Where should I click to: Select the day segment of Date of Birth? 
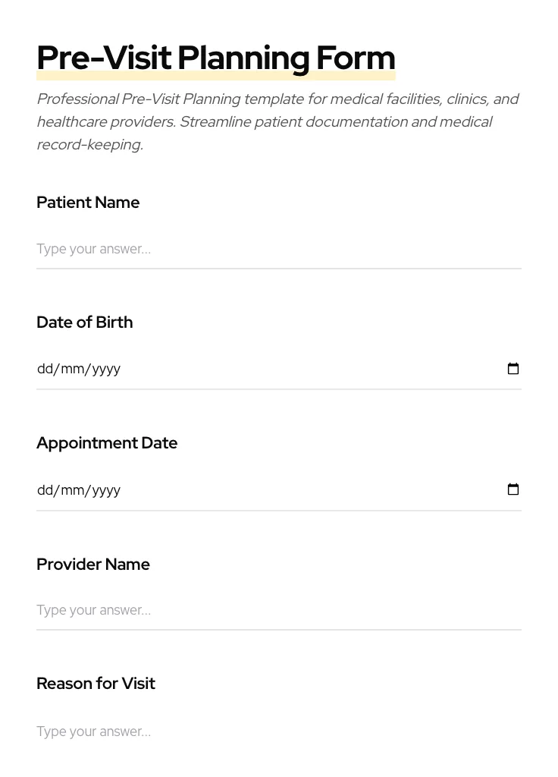coord(45,370)
